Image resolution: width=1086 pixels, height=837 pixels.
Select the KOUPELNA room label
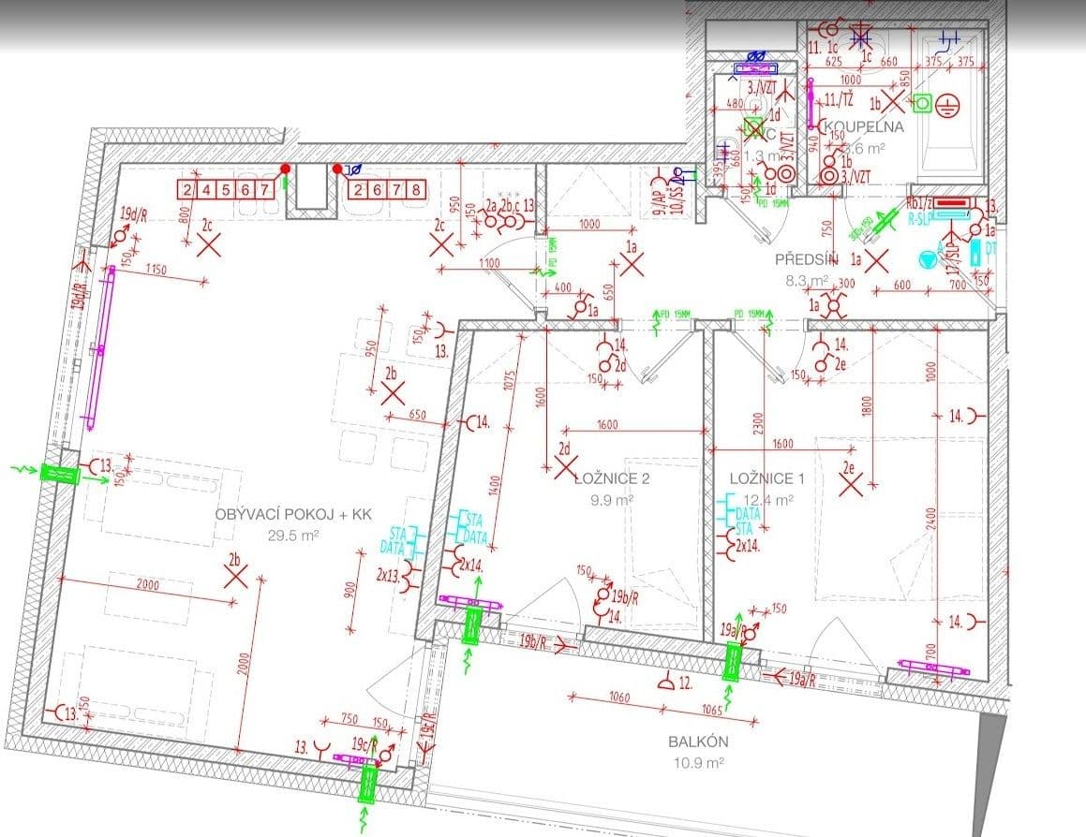pos(865,125)
